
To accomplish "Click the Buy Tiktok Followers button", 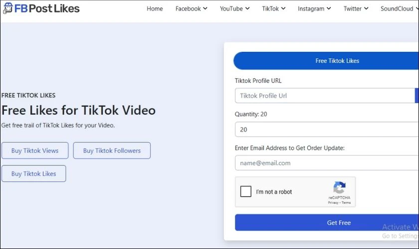I will click(112, 150).
